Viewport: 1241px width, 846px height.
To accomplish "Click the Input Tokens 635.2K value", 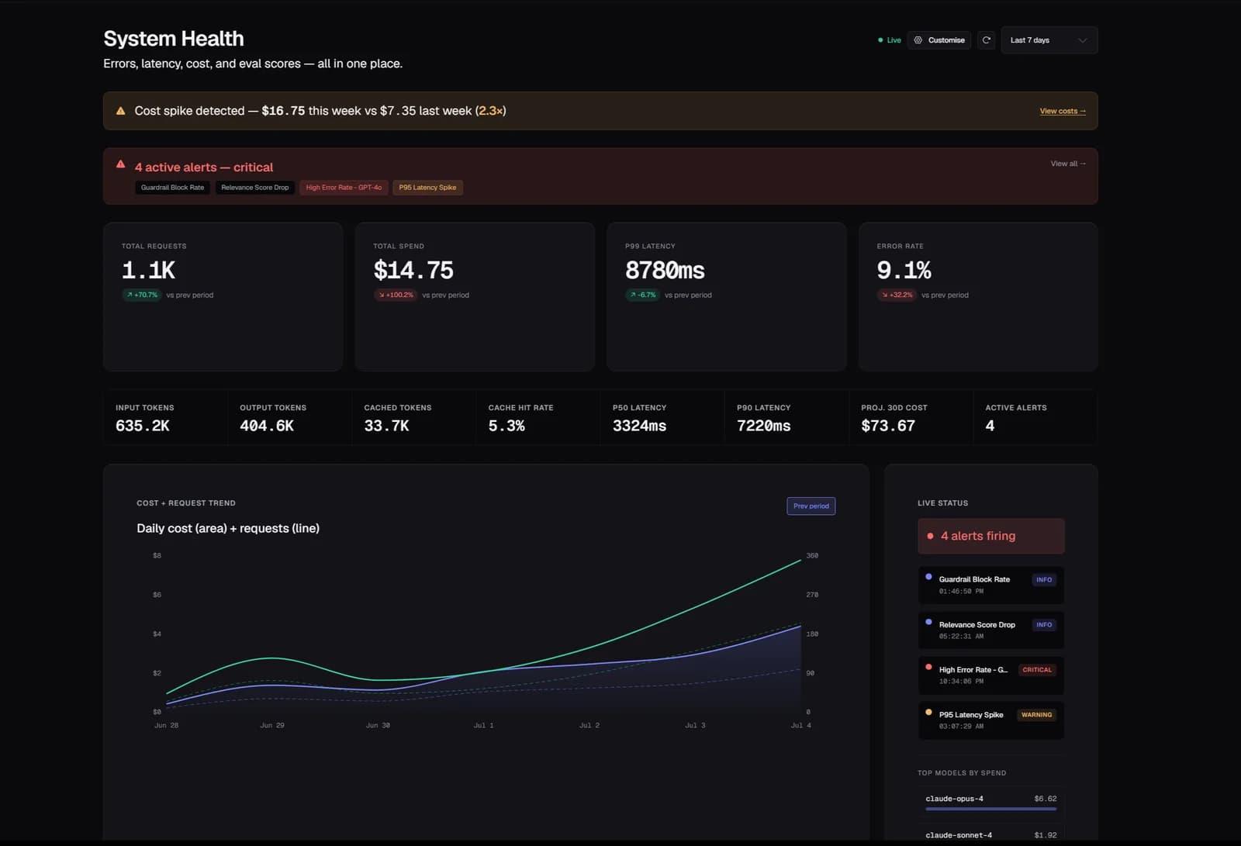I will [x=143, y=426].
